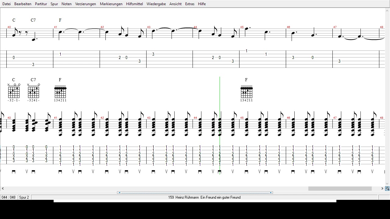Click measure number 41 in upper track

tap(55, 27)
